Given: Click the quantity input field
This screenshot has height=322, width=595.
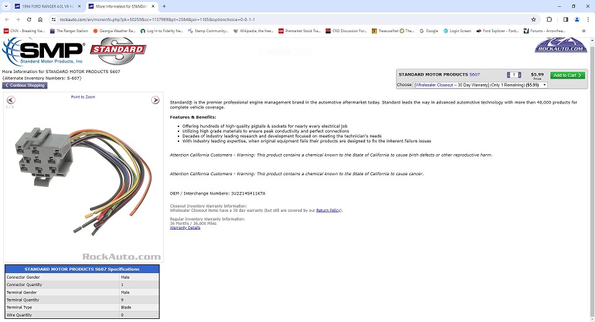Looking at the screenshot, I should [x=514, y=75].
